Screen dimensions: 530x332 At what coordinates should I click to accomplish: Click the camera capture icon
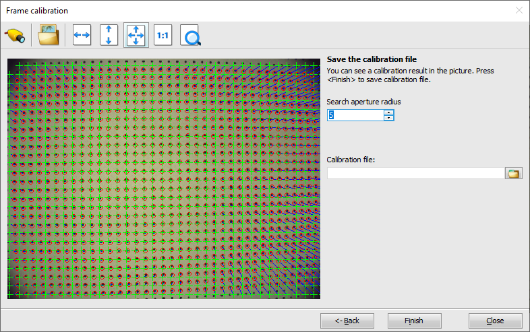(x=15, y=36)
